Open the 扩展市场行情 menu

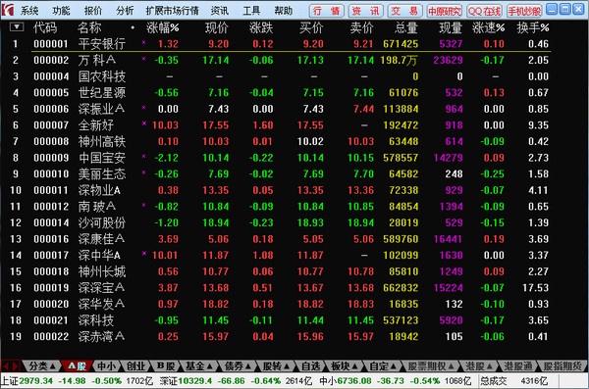(173, 11)
